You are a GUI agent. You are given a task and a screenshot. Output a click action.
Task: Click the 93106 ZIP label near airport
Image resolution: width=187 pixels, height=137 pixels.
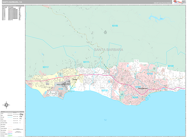point(61,89)
